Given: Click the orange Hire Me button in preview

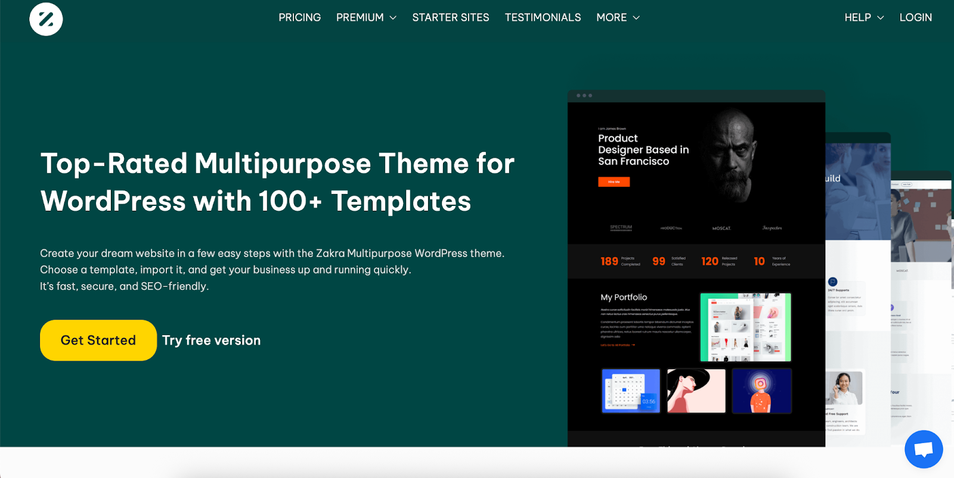Looking at the screenshot, I should click(x=614, y=182).
